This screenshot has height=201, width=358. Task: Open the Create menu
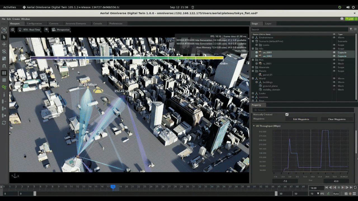tap(16, 19)
